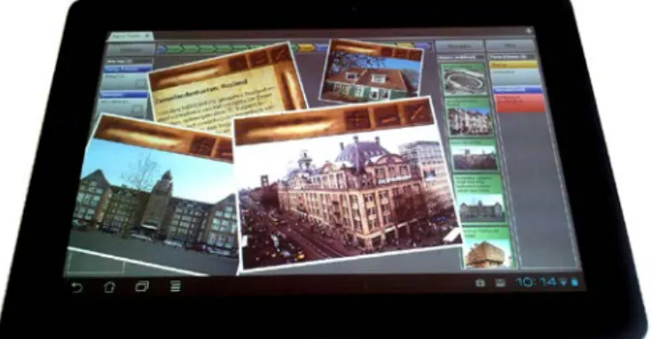
Task: Click the plus icon on the large street-corner photo card
Action: click(358, 120)
